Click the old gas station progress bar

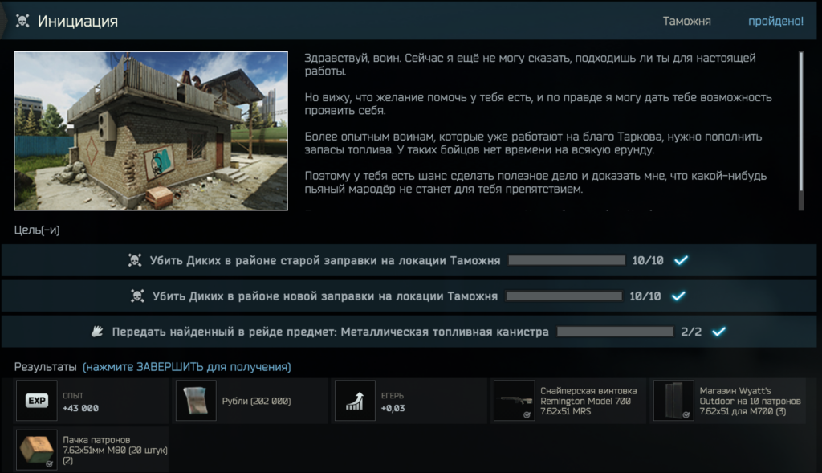pyautogui.click(x=566, y=261)
